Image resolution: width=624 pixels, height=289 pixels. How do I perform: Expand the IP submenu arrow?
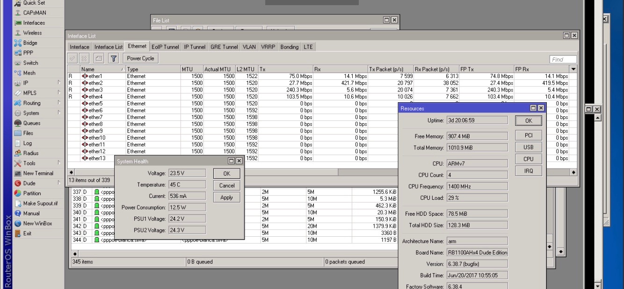(59, 83)
